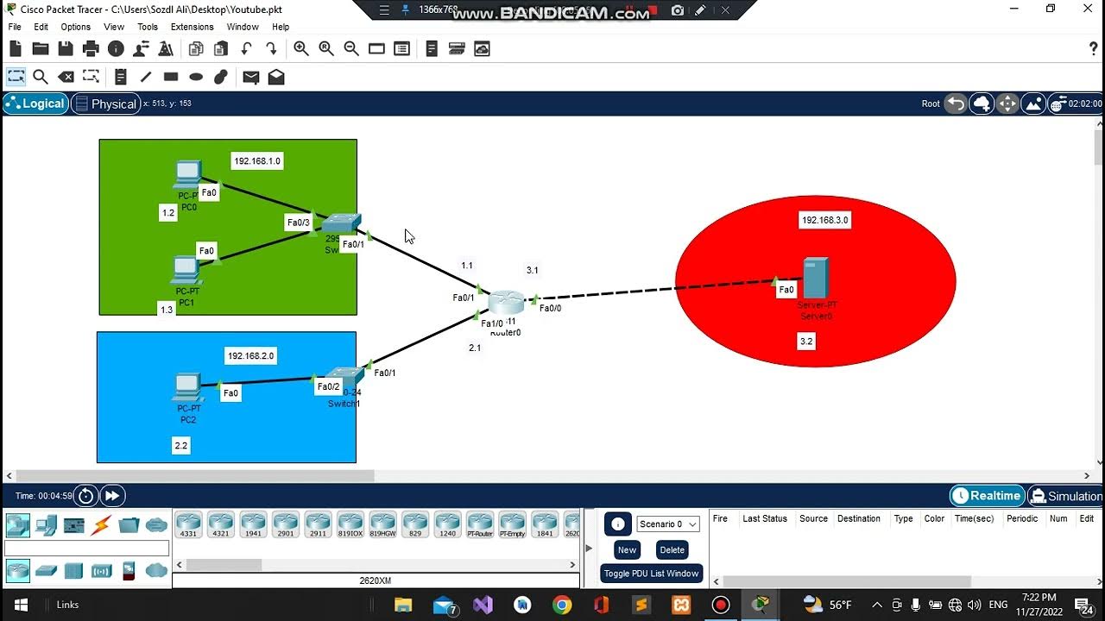Viewport: 1105px width, 621px height.
Task: Select the Switches subcategory icon
Action: [x=46, y=570]
